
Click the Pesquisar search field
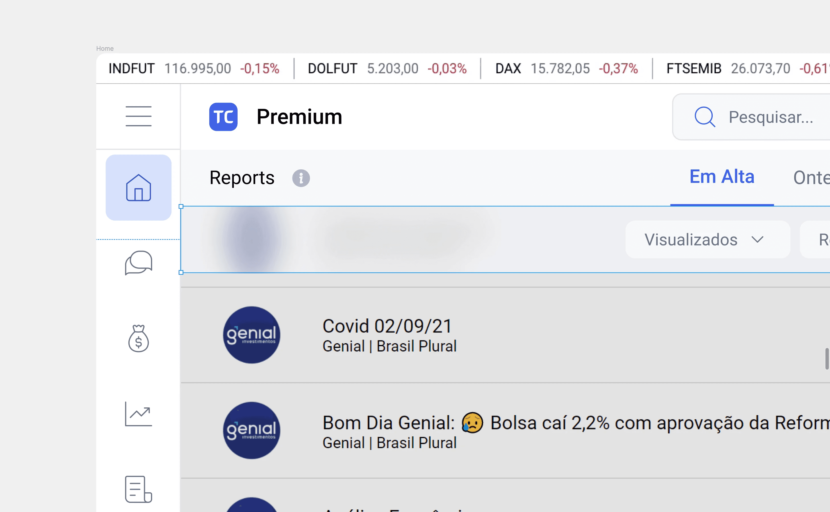771,117
